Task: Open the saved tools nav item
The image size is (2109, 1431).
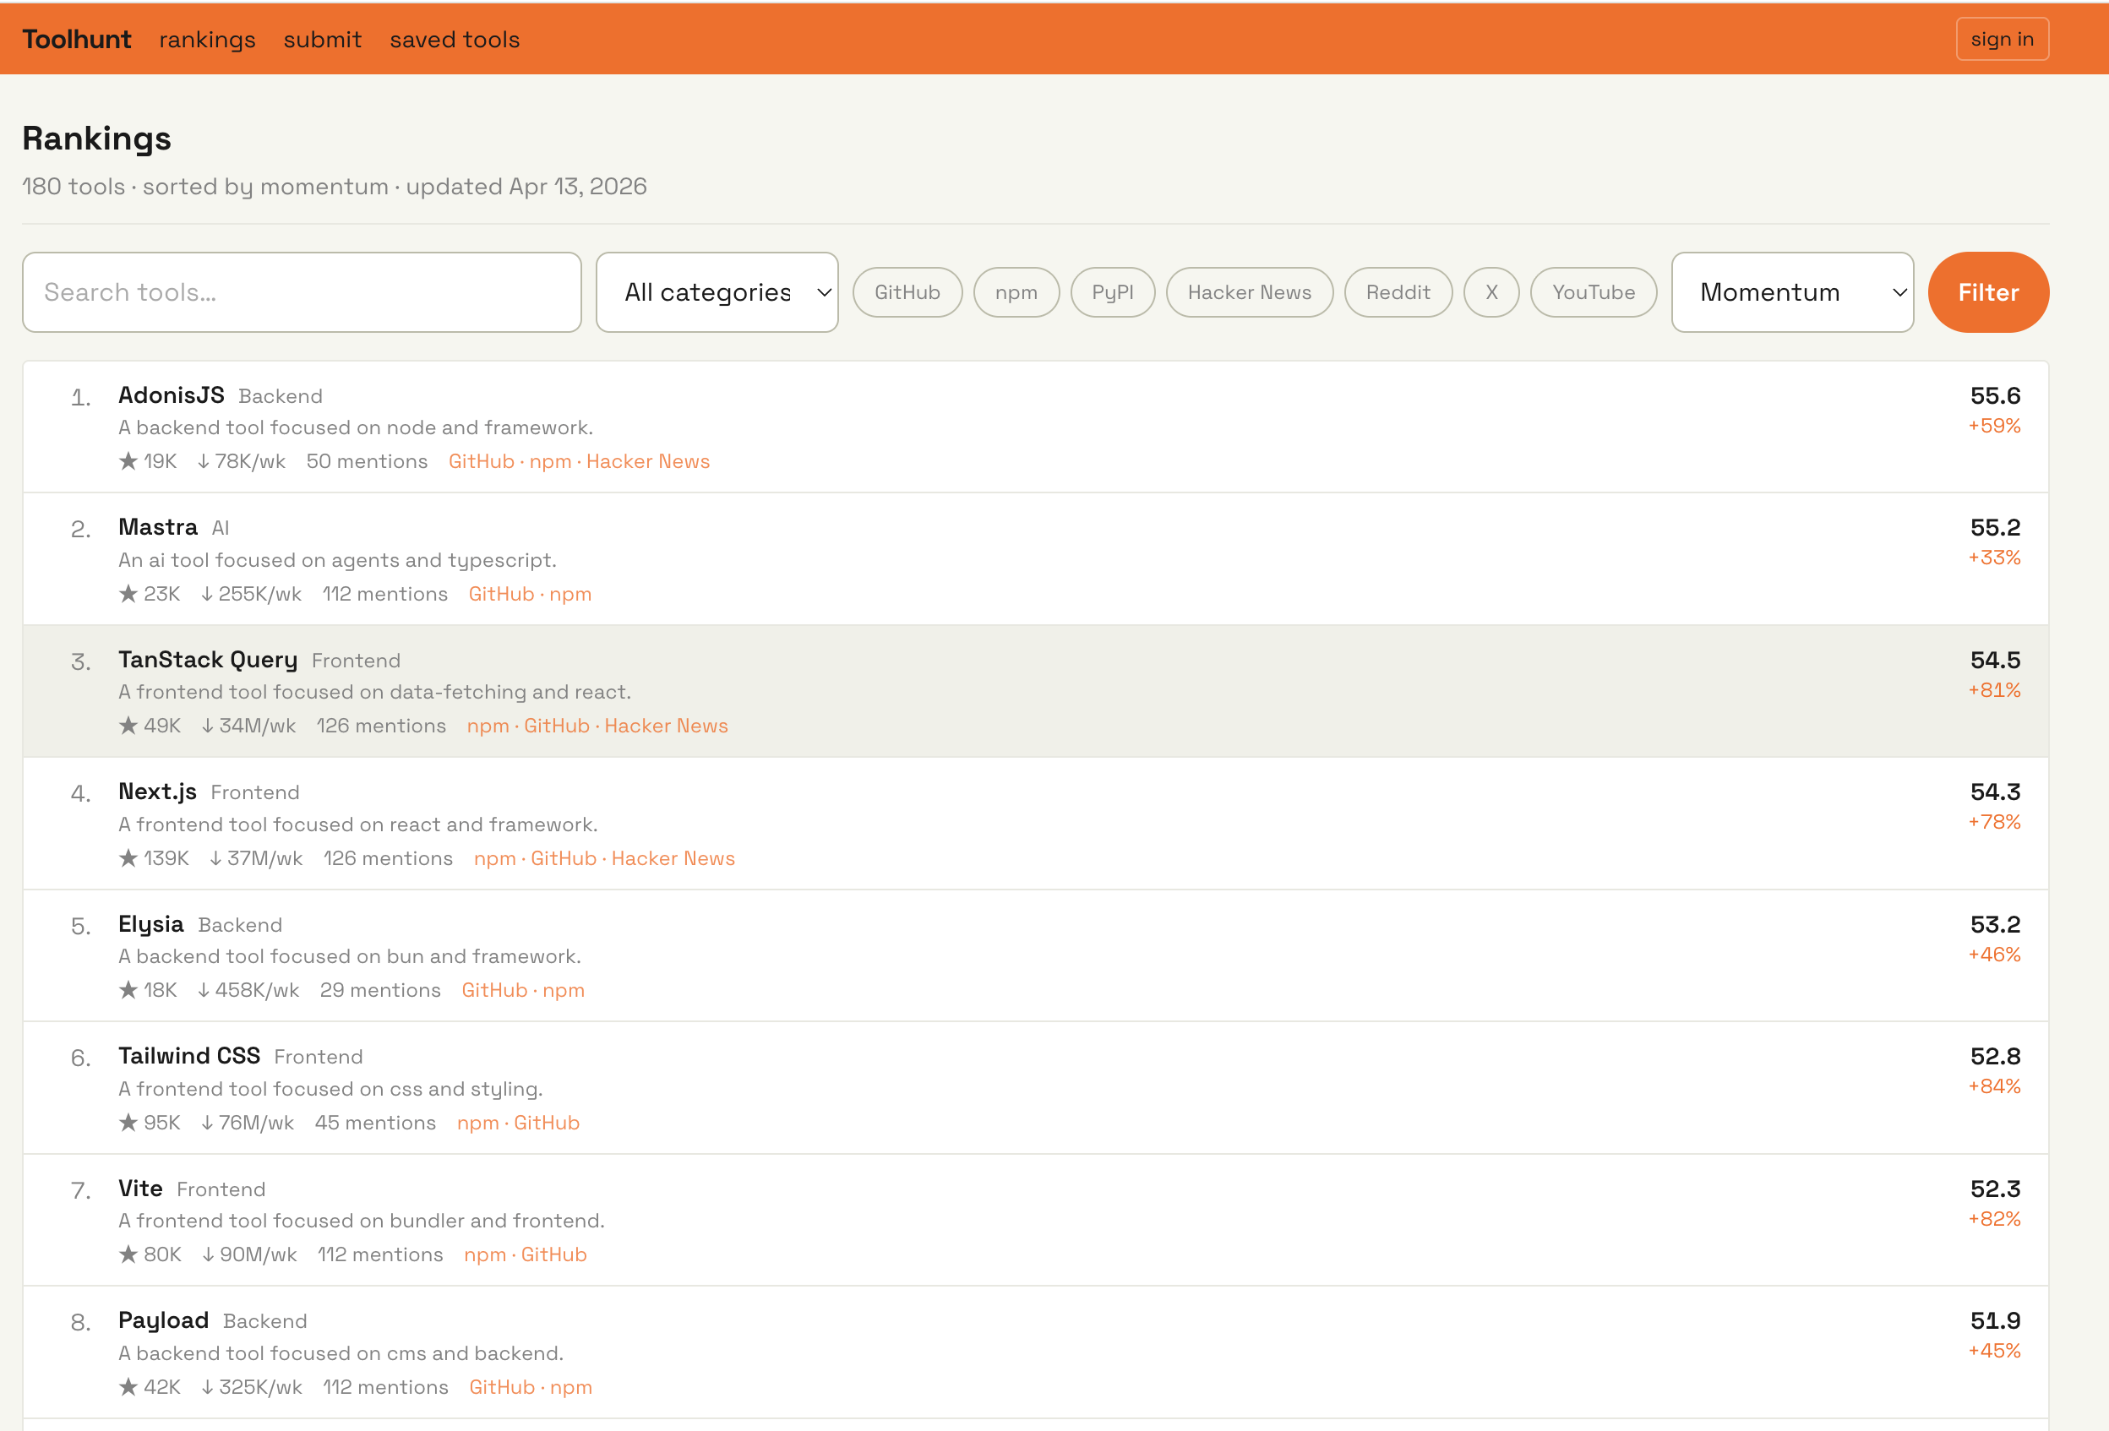Action: [x=455, y=40]
